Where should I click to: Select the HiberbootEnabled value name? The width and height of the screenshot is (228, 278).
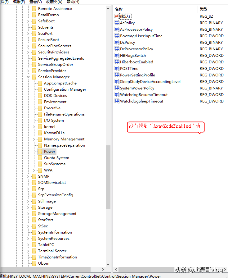coord(136,62)
